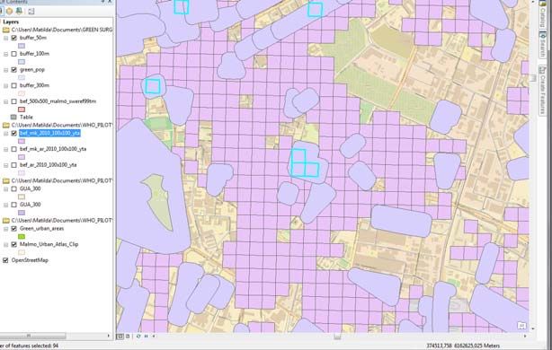The image size is (552, 350).
Task: Refresh the map display
Action: click(x=138, y=337)
